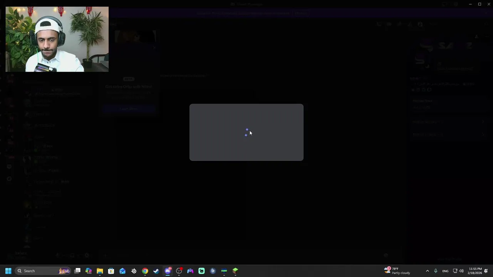Open the dark striped taskbar app
This screenshot has width=493, height=277.
tap(224, 271)
